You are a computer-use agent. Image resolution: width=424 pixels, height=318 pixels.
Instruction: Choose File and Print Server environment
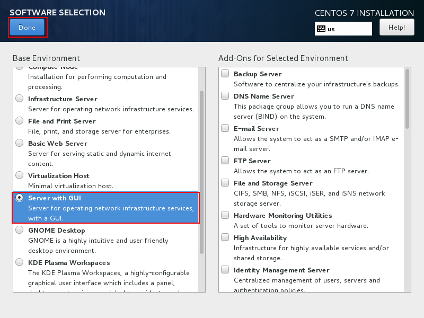[20, 121]
